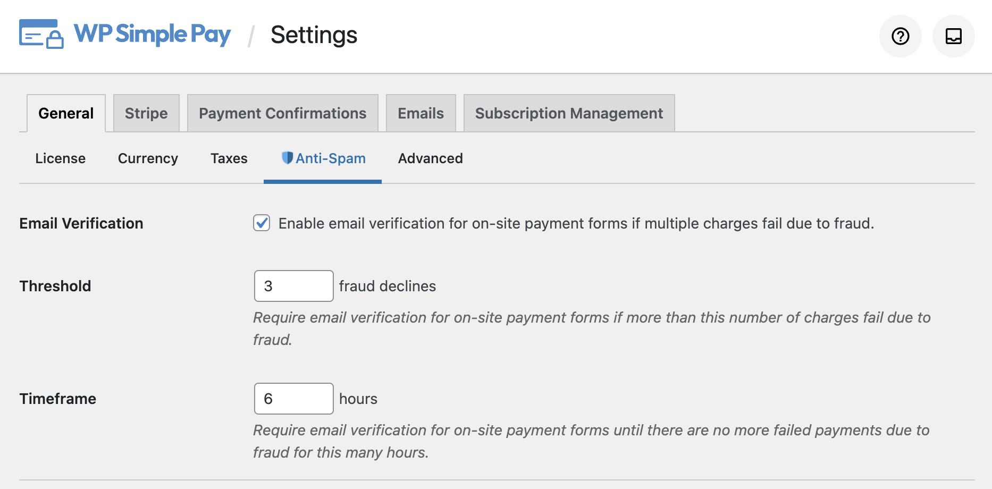View Currency settings
992x489 pixels.
point(147,158)
